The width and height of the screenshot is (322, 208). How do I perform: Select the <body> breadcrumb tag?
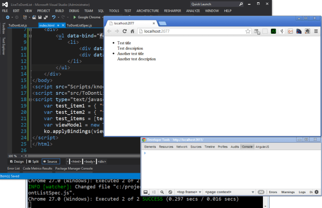pos(90,162)
